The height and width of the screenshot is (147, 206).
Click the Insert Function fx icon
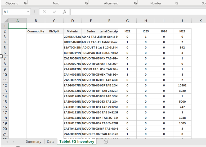click(64, 12)
